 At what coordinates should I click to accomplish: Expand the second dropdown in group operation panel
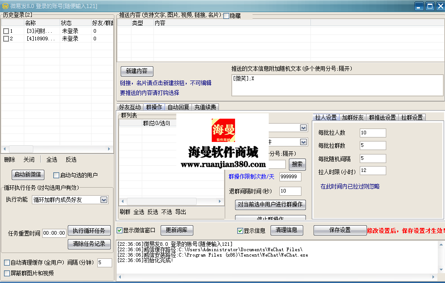tap(303, 142)
